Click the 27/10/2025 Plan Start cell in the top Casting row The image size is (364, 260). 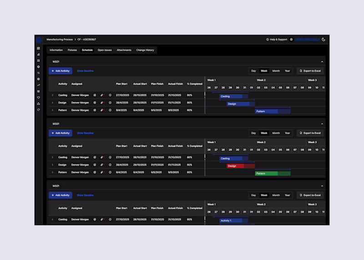coord(122,95)
